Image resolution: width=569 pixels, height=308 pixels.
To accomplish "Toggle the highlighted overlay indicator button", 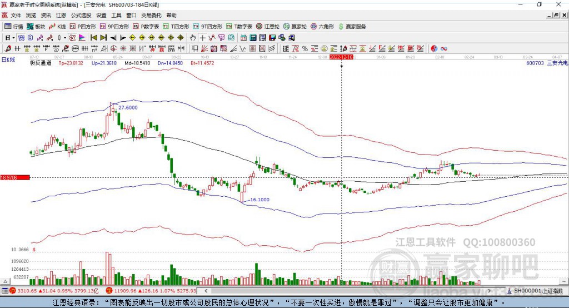I will tap(72, 38).
